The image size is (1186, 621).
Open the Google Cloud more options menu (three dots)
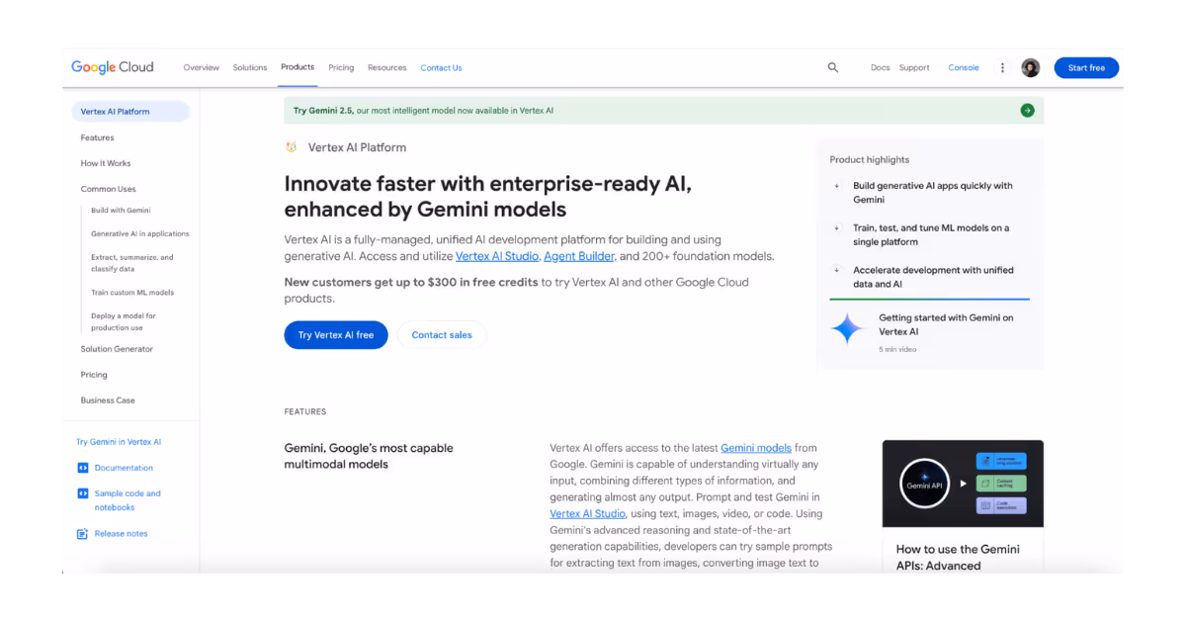(1002, 67)
